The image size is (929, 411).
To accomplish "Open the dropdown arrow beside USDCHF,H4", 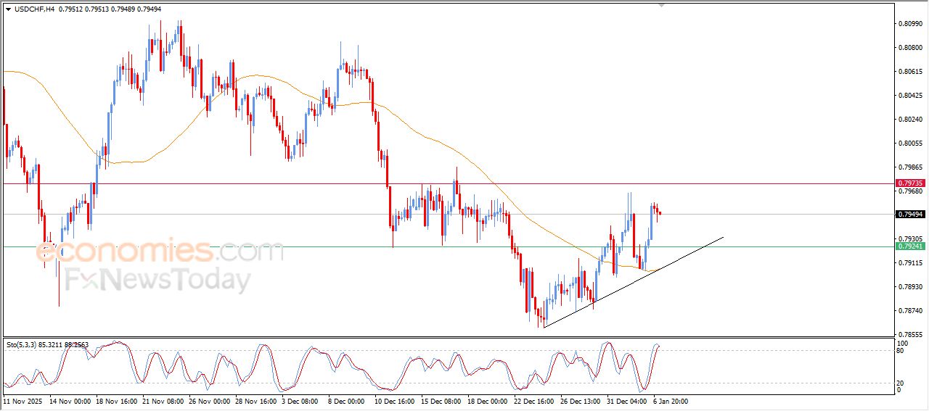I will (8, 9).
